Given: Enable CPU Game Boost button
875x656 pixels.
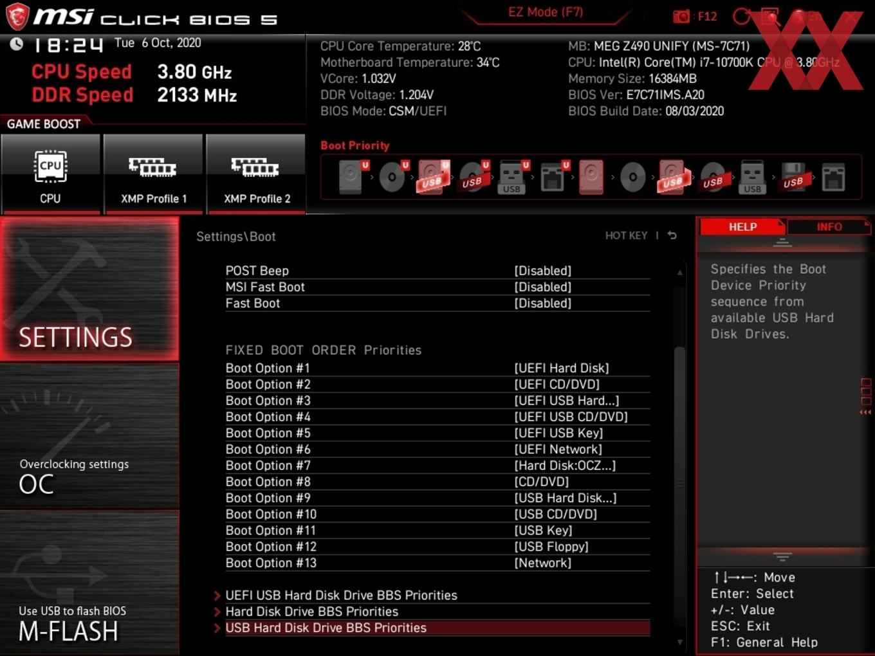Looking at the screenshot, I should [x=50, y=174].
